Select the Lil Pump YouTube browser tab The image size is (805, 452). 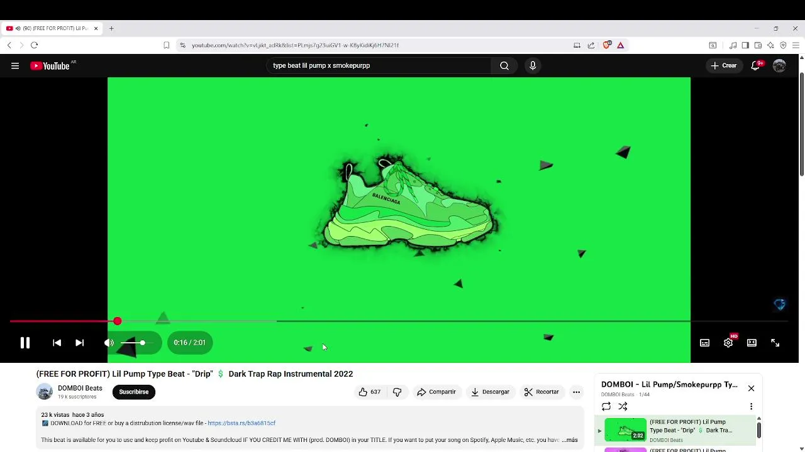(51, 28)
